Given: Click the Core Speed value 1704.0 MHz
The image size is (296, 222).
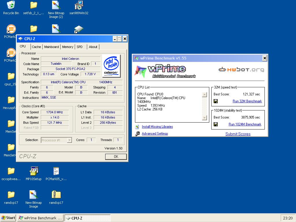Looking at the screenshot, I should [55, 112].
